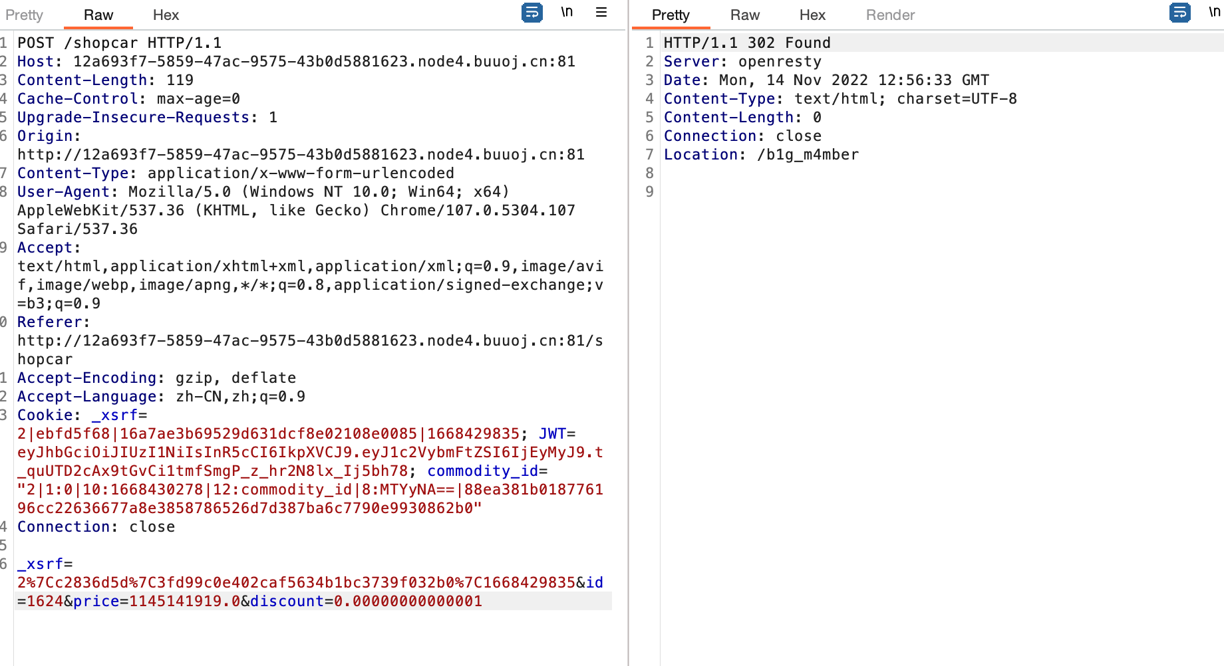Click the Host header line

296,62
